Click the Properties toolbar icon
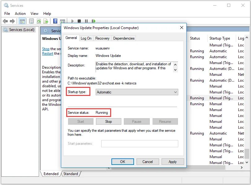This screenshot has height=185, width=251. (x=31, y=21)
